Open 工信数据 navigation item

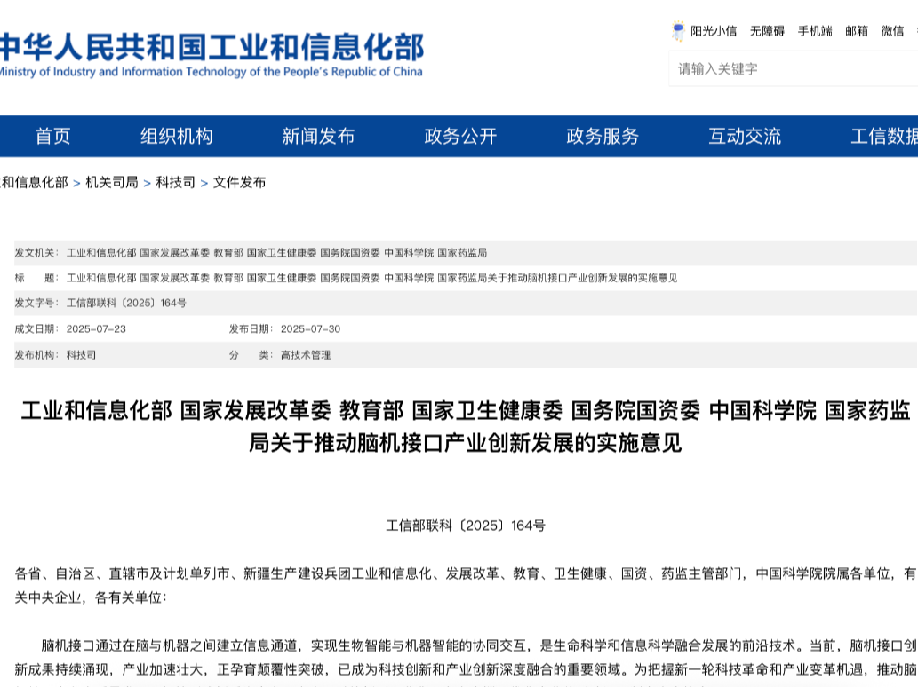click(884, 137)
